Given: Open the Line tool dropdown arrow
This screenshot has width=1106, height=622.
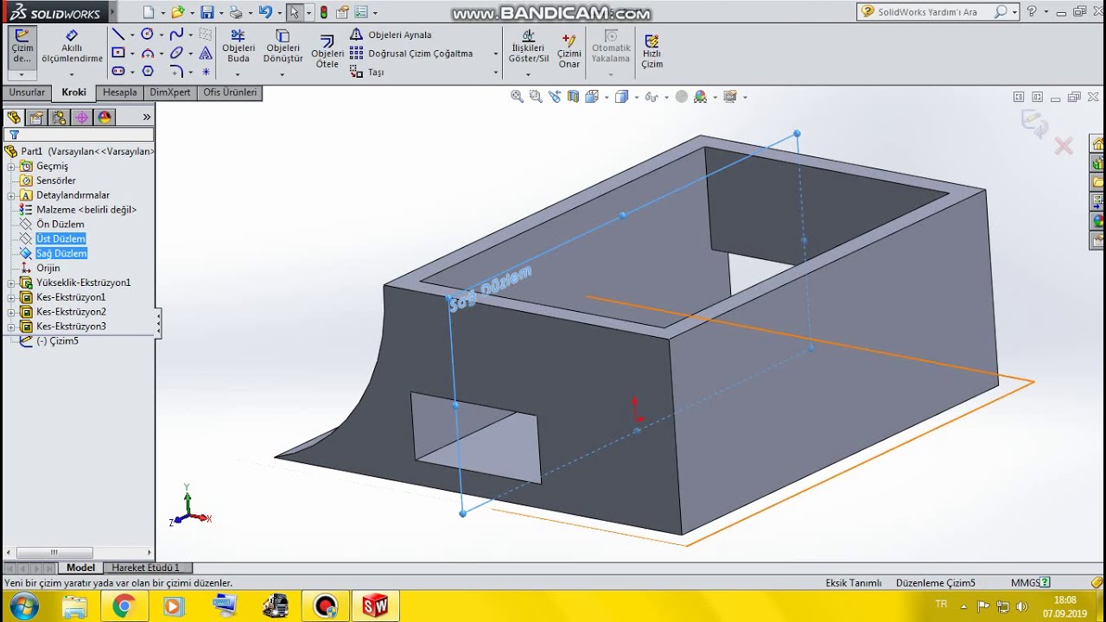Looking at the screenshot, I should 132,35.
